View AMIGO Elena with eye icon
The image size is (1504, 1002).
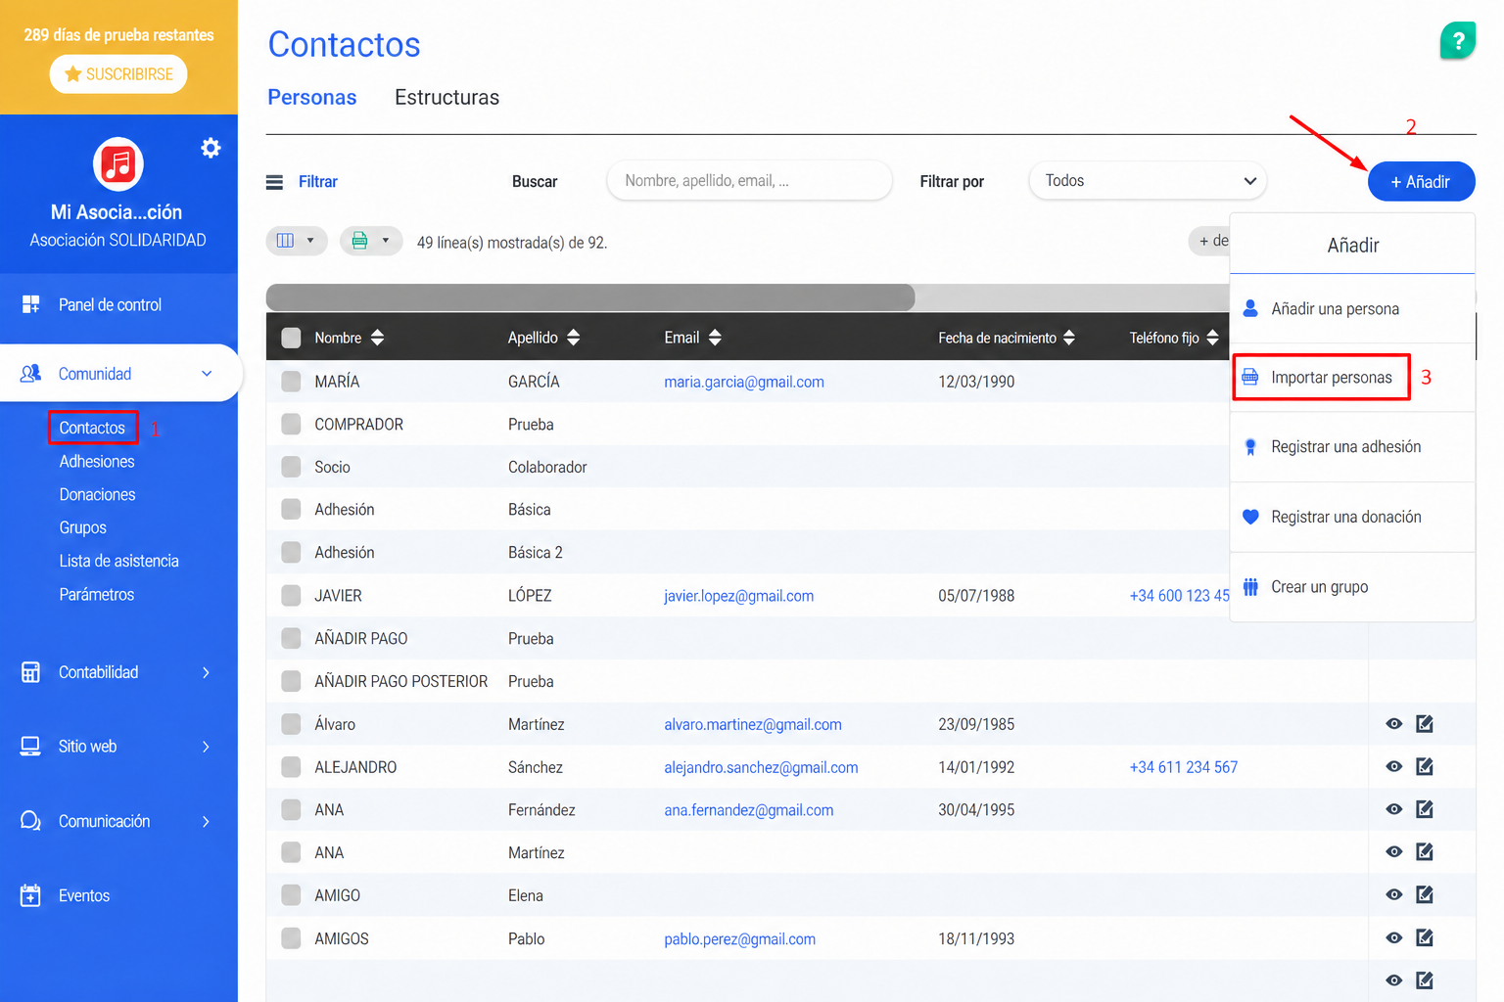coord(1394,895)
